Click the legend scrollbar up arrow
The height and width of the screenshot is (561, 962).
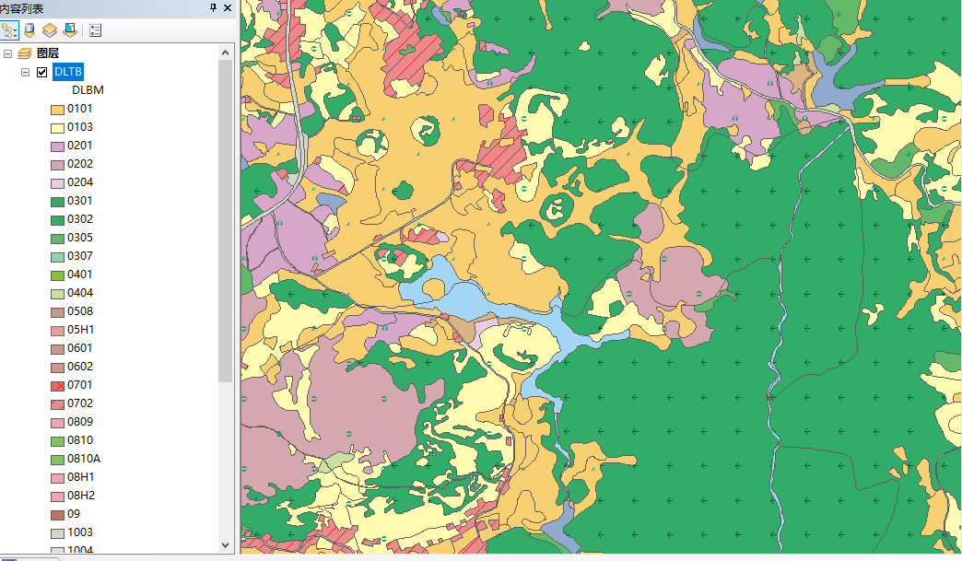tap(226, 53)
